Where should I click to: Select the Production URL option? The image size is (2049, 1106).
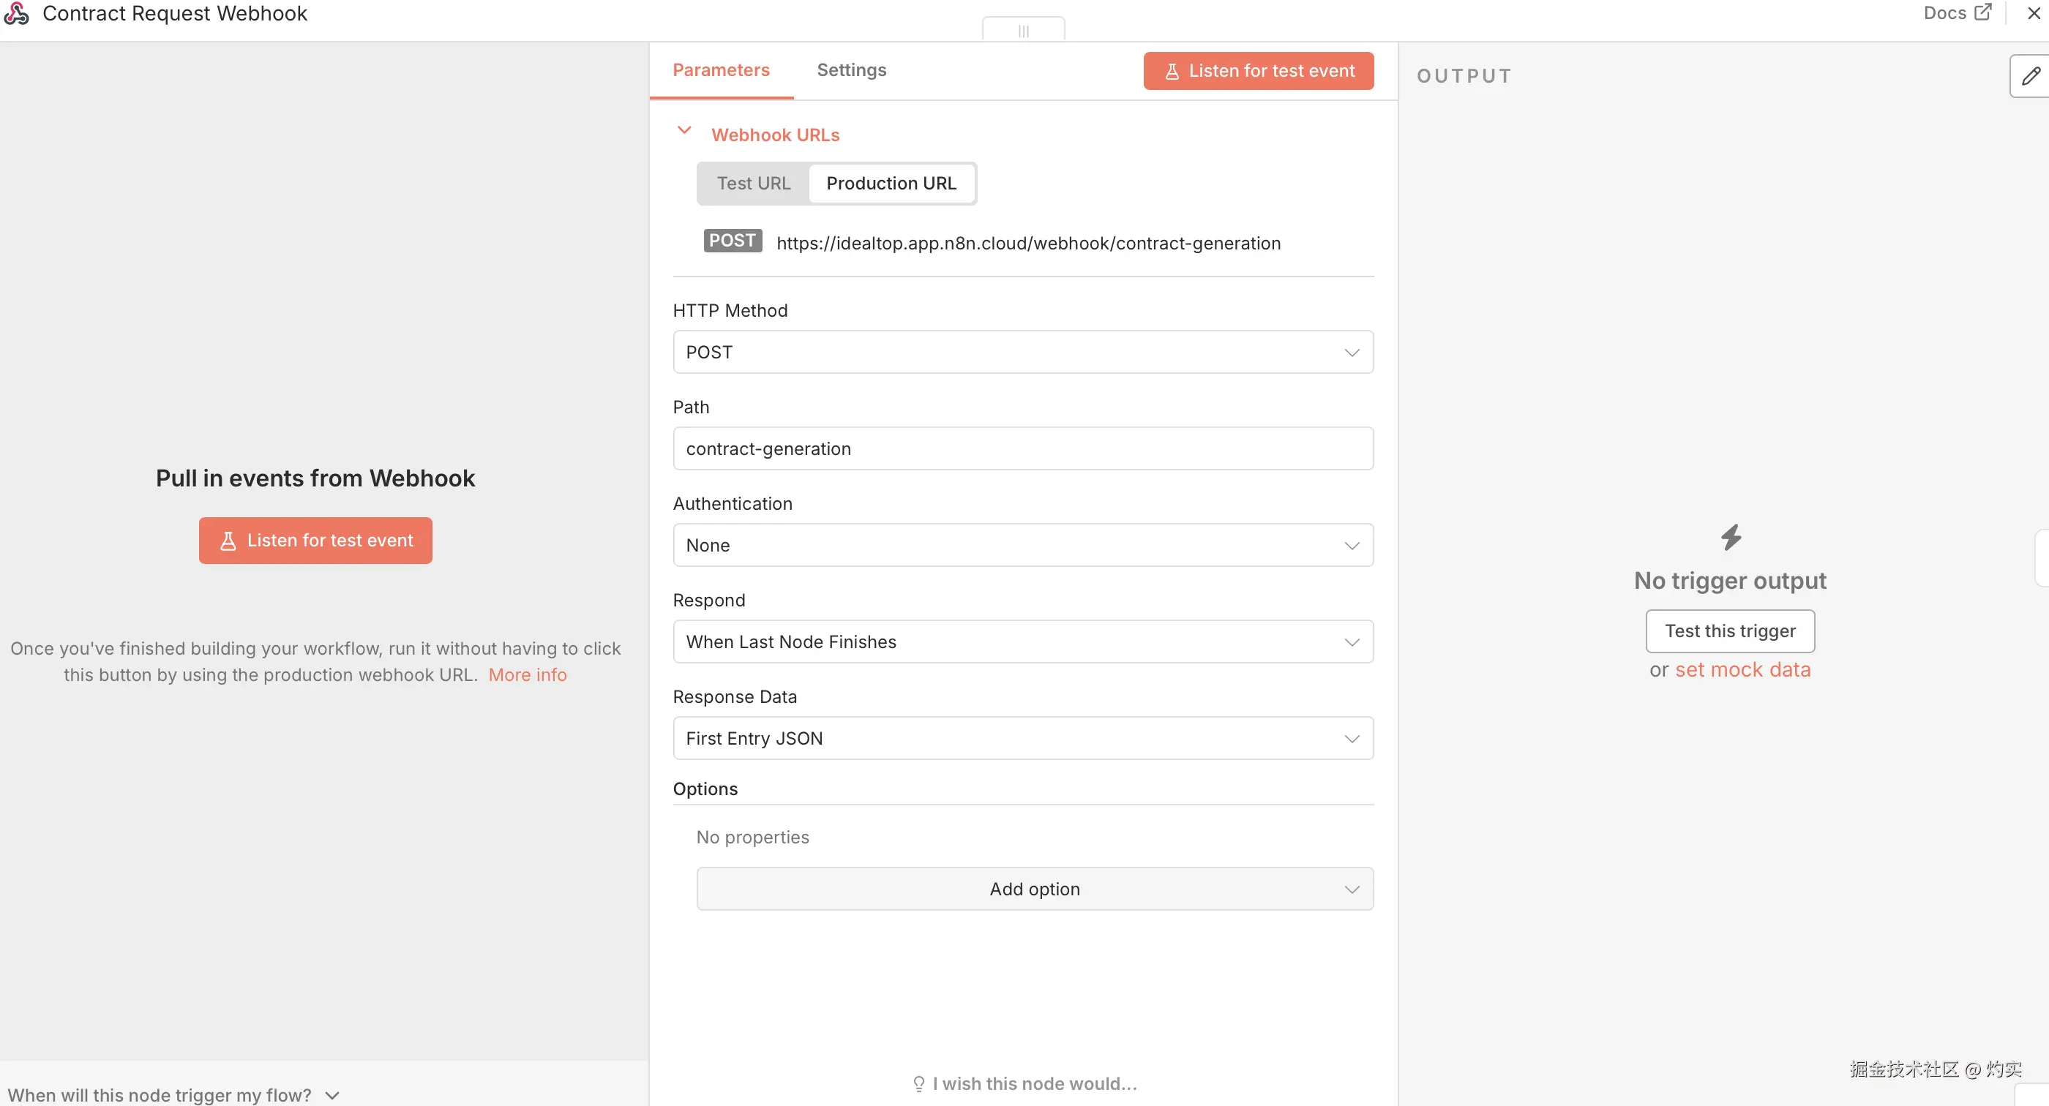pos(891,183)
